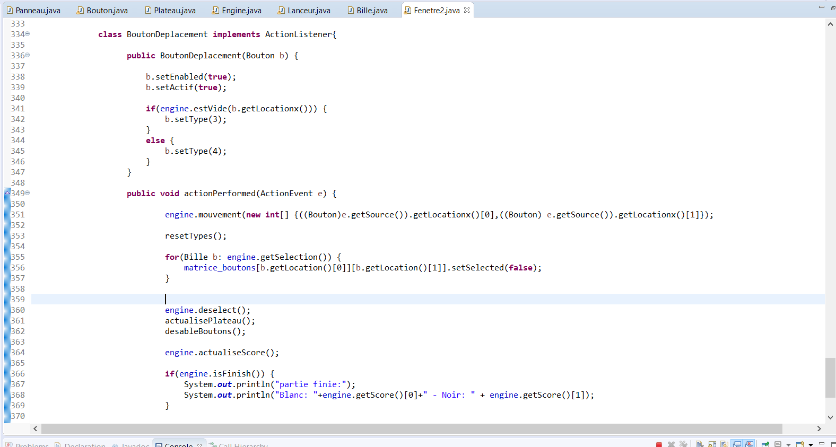
Task: Click on 'actualisePlateau();'
Action: [x=210, y=320]
